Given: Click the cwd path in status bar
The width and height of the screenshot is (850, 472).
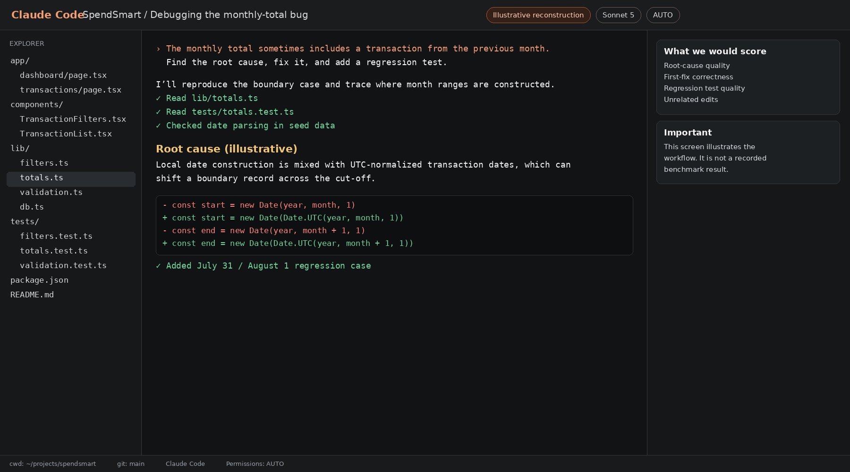Looking at the screenshot, I should coord(52,464).
